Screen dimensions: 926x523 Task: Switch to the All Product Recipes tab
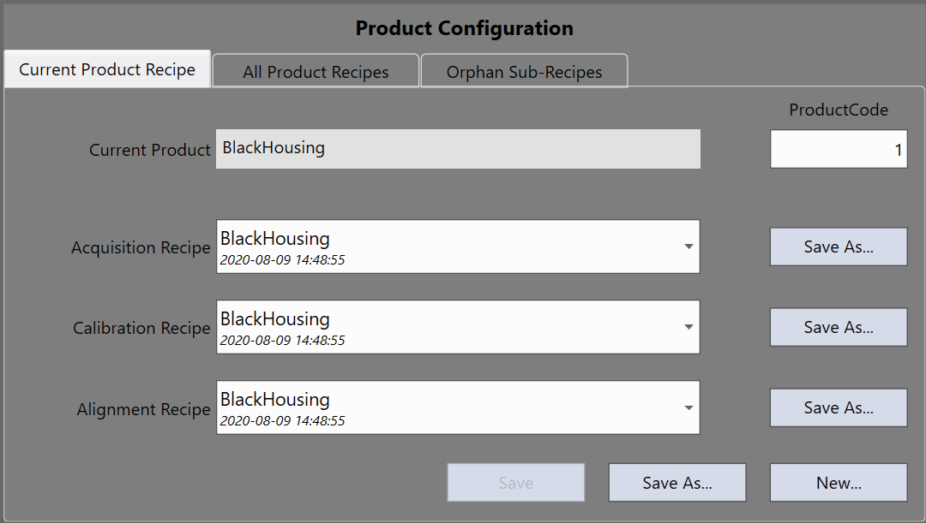(x=316, y=72)
